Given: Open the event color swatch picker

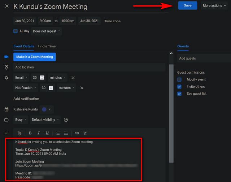Looking at the screenshot, I should pyautogui.click(x=47, y=109).
